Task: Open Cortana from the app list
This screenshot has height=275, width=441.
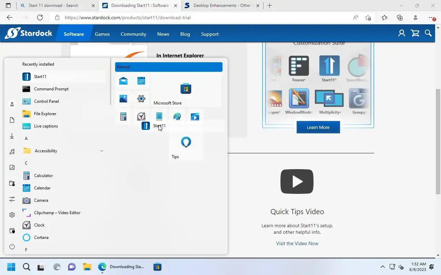Action: coord(63,238)
